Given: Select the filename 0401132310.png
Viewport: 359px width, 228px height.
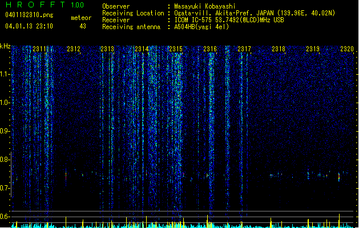Looking at the screenshot, I should tap(29, 15).
